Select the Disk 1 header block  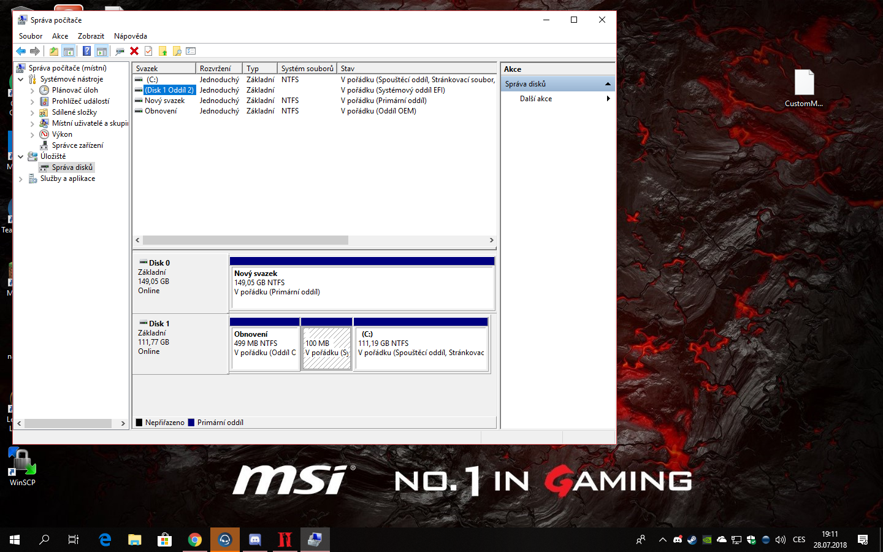181,344
